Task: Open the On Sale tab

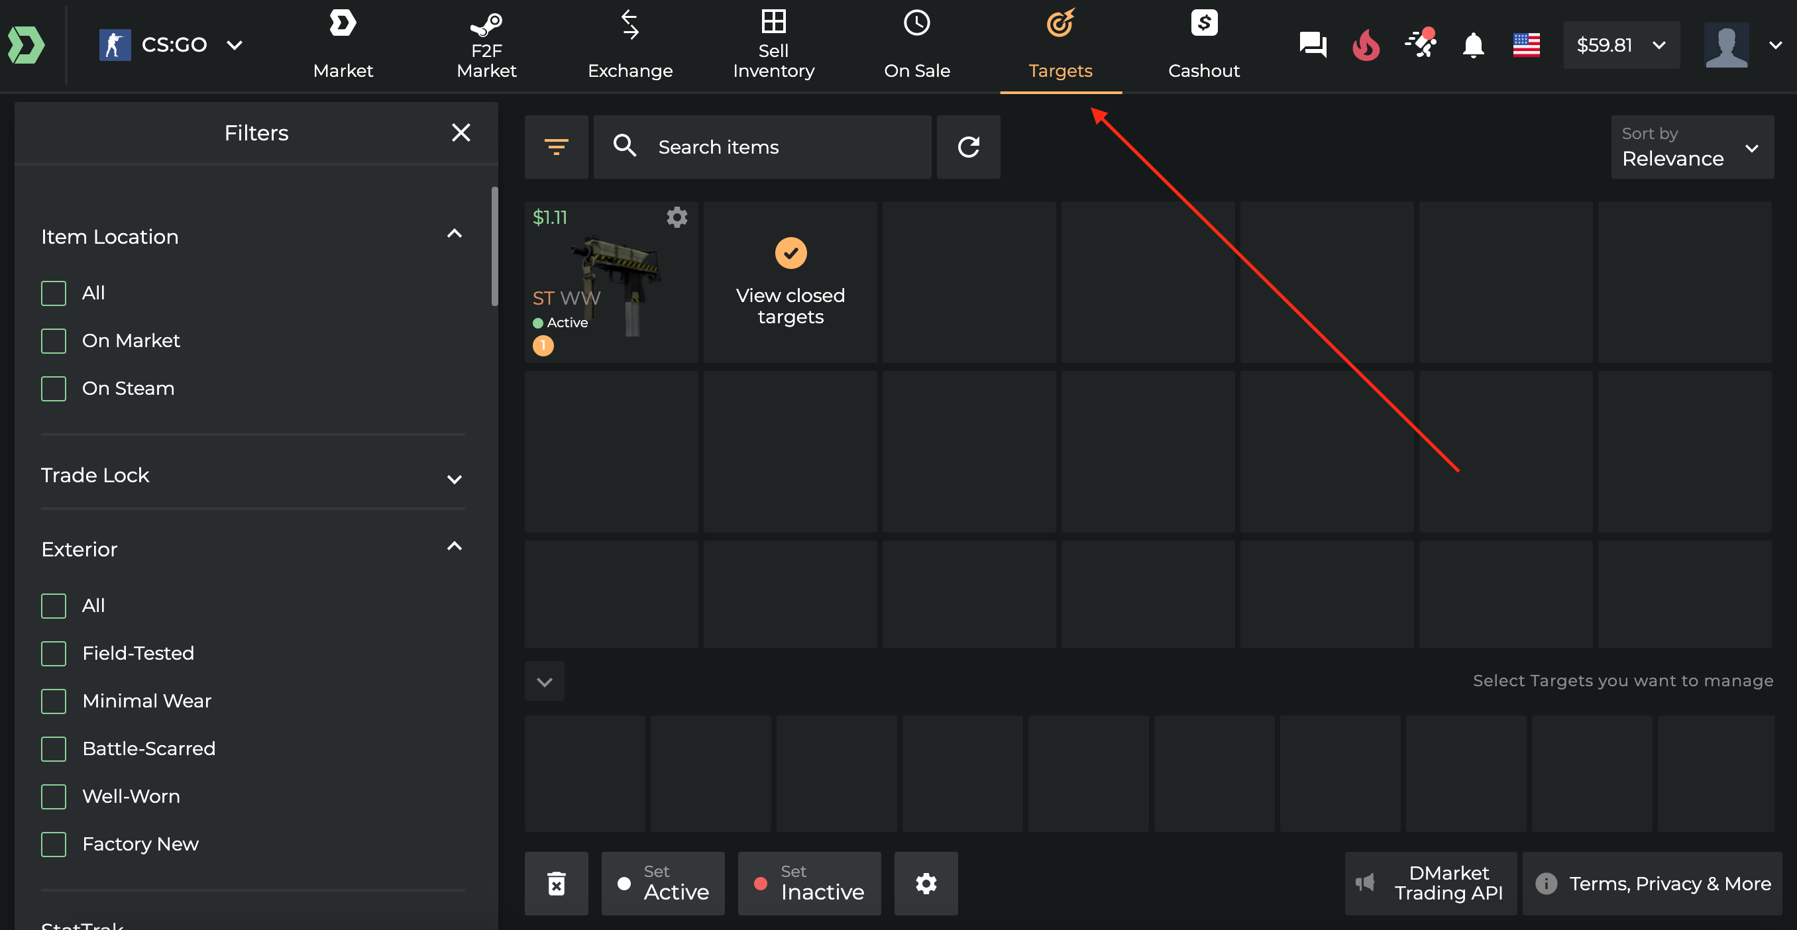Action: 916,45
